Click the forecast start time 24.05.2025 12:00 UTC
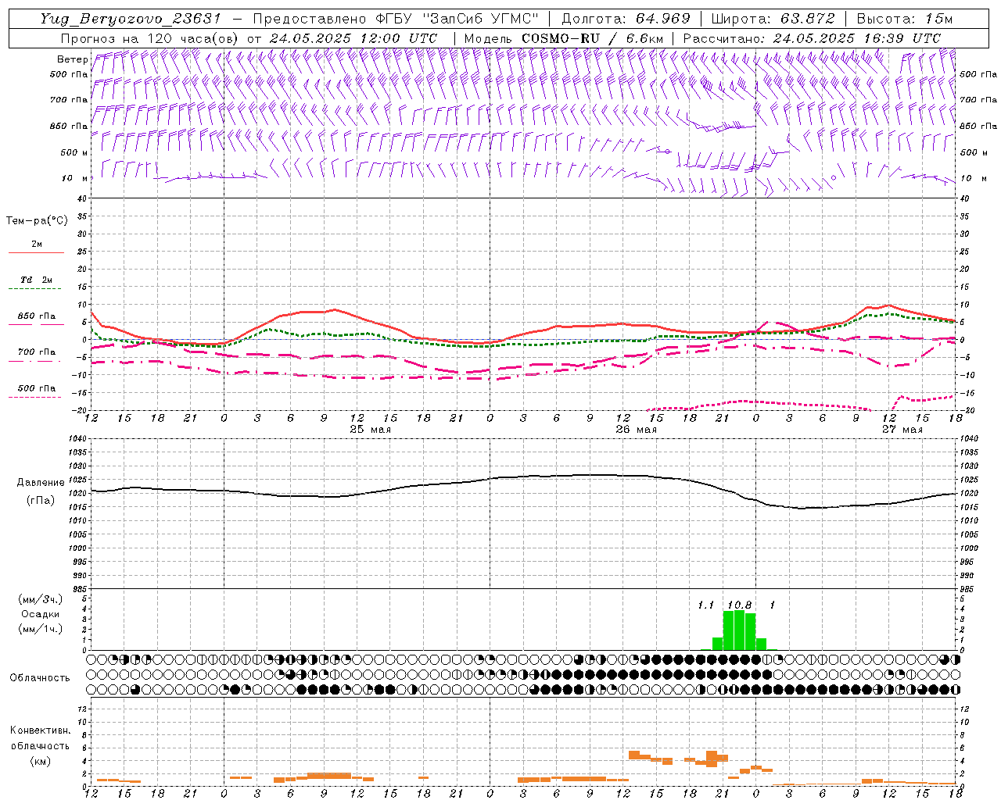This screenshot has width=1001, height=800. [353, 38]
